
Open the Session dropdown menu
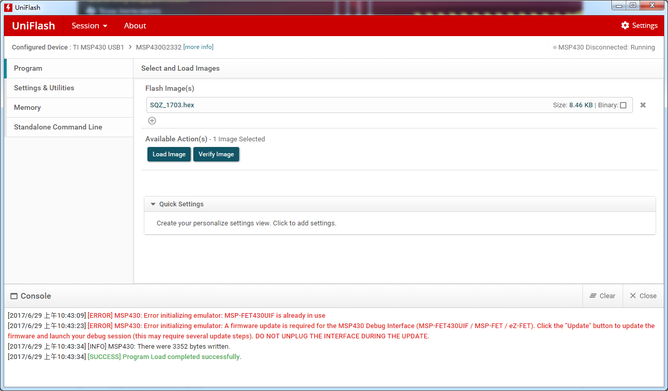click(x=90, y=25)
